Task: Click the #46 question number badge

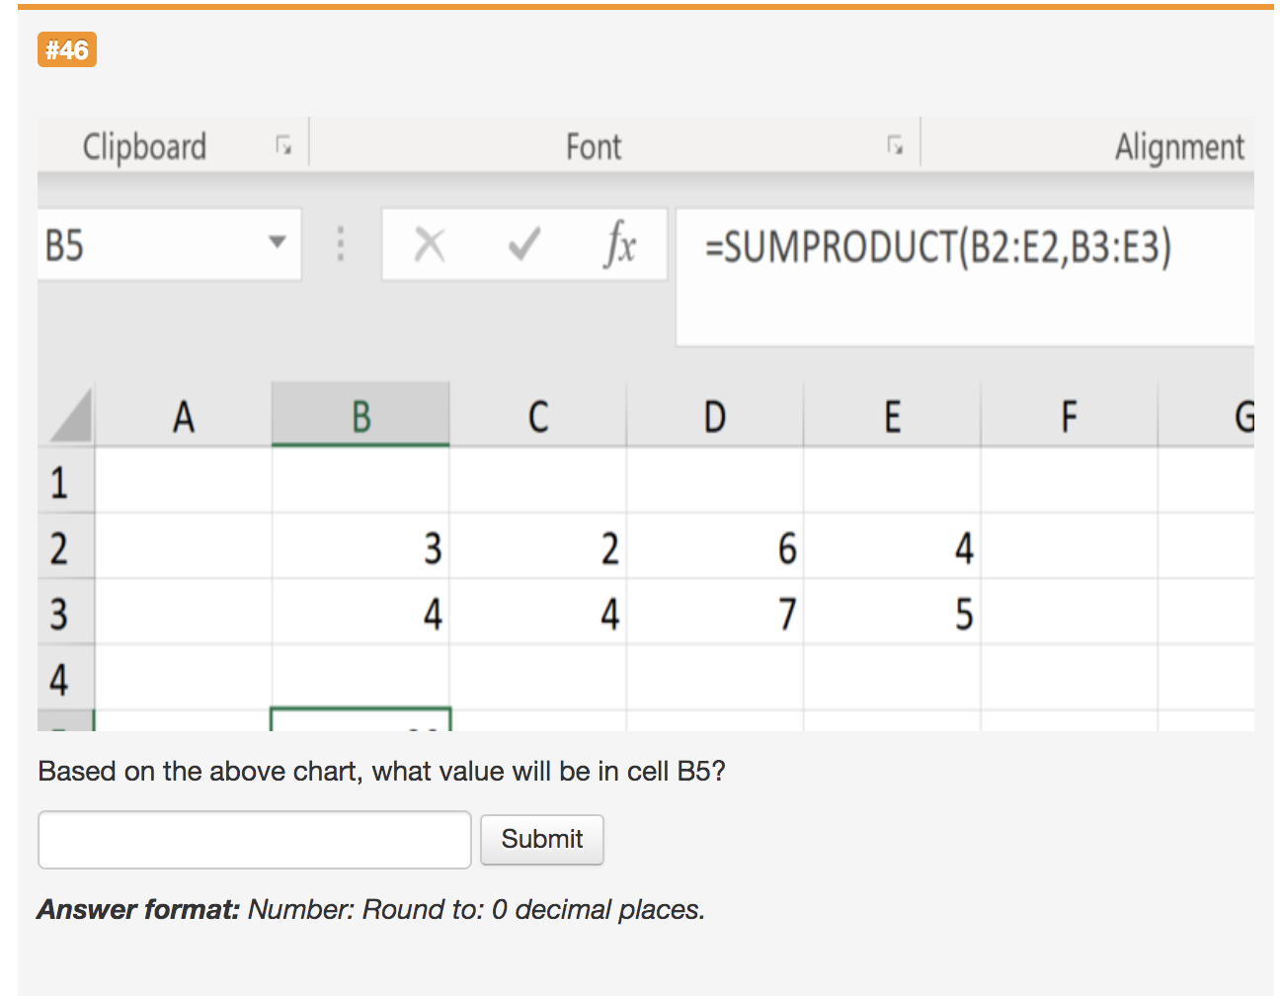Action: point(66,48)
